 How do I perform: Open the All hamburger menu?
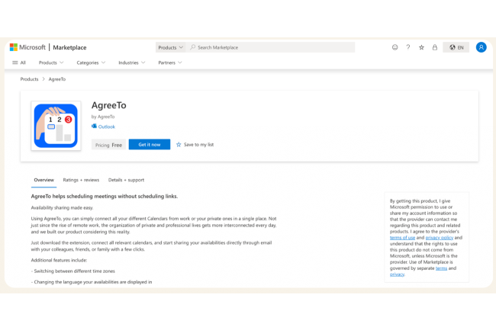tap(18, 62)
